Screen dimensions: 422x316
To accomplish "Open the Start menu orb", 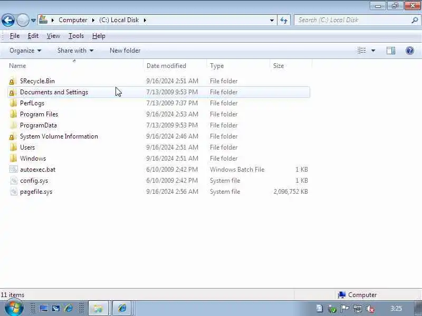I will pyautogui.click(x=14, y=308).
